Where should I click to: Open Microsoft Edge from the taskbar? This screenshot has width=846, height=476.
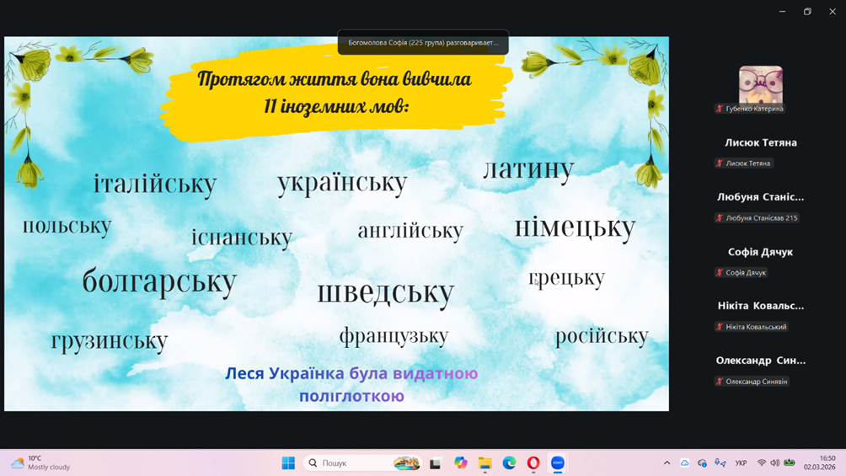click(509, 463)
